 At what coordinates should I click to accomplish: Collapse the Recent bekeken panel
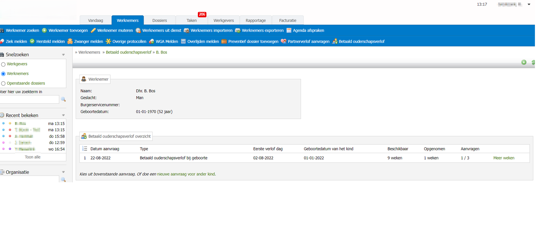pos(63,116)
